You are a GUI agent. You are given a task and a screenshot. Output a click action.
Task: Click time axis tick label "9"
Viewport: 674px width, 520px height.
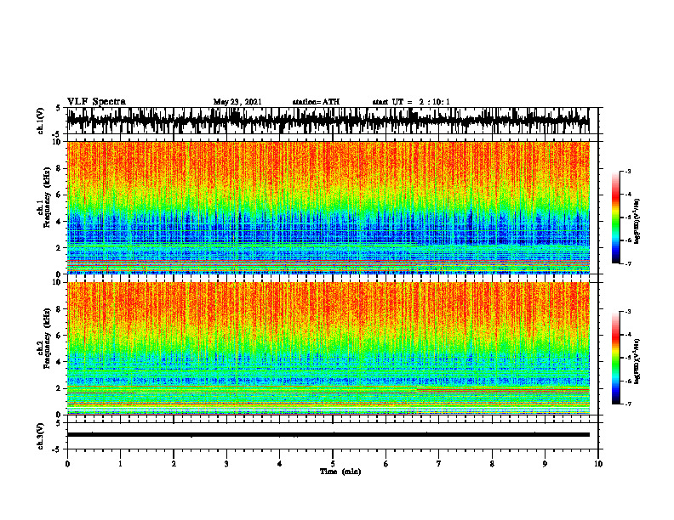pos(545,464)
